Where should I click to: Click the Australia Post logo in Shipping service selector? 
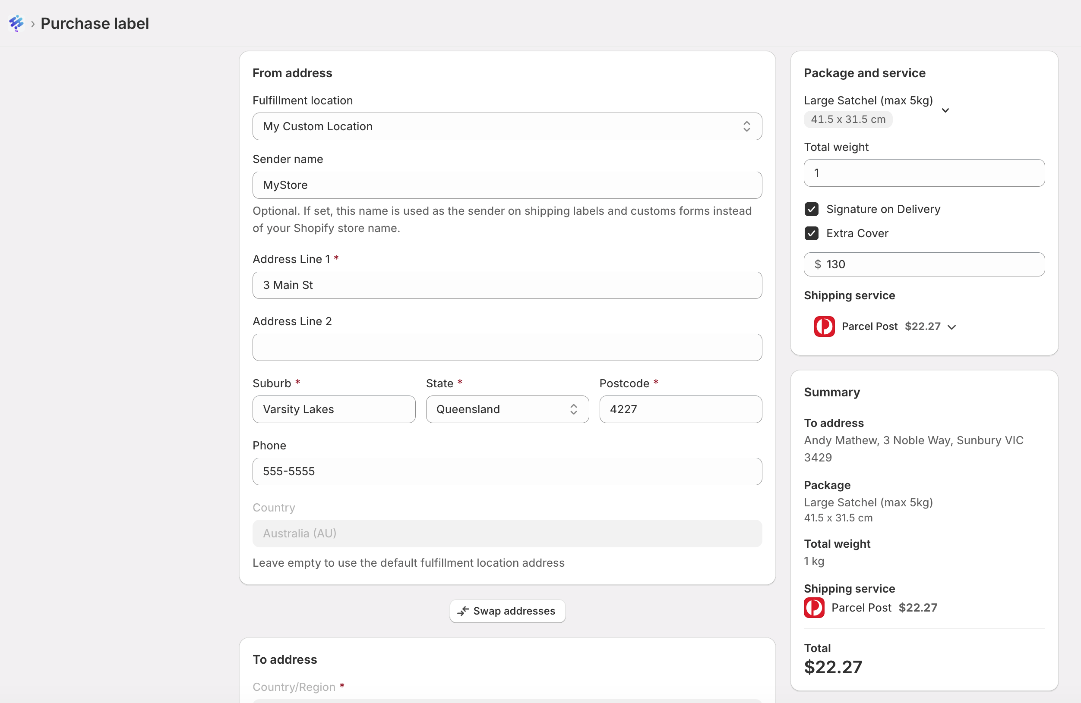824,326
